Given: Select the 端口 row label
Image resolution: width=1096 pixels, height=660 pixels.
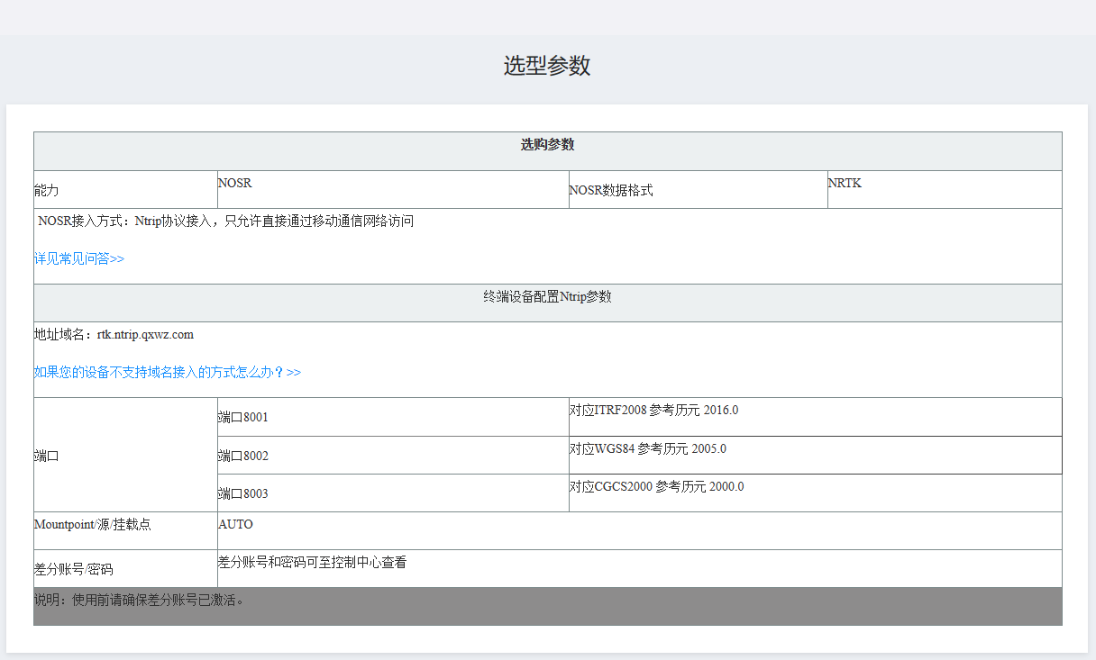Looking at the screenshot, I should (45, 455).
